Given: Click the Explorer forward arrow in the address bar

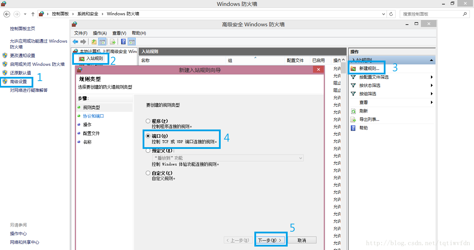Looking at the screenshot, I should (x=17, y=14).
